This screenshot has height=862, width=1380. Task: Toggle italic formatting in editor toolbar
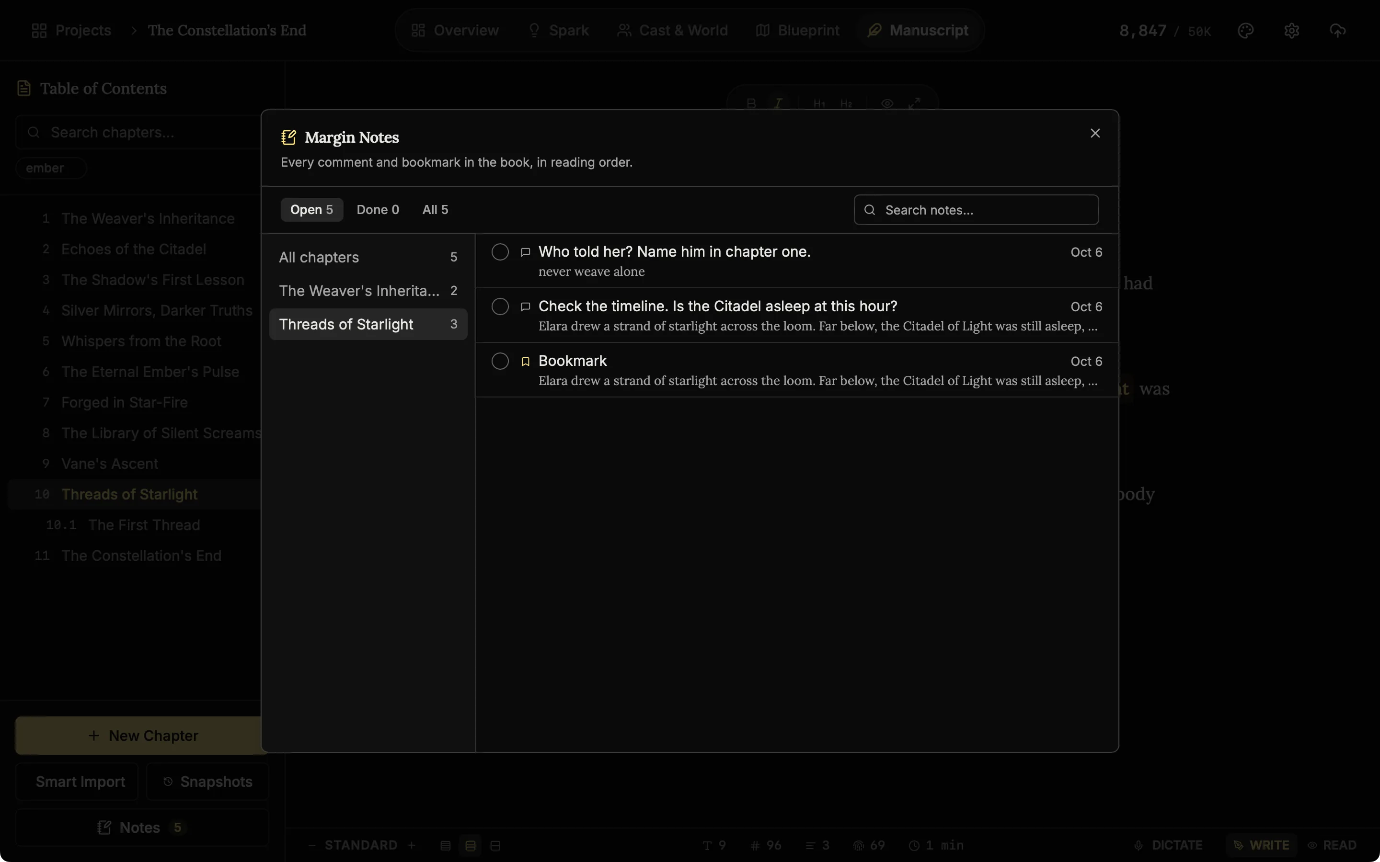tap(778, 103)
